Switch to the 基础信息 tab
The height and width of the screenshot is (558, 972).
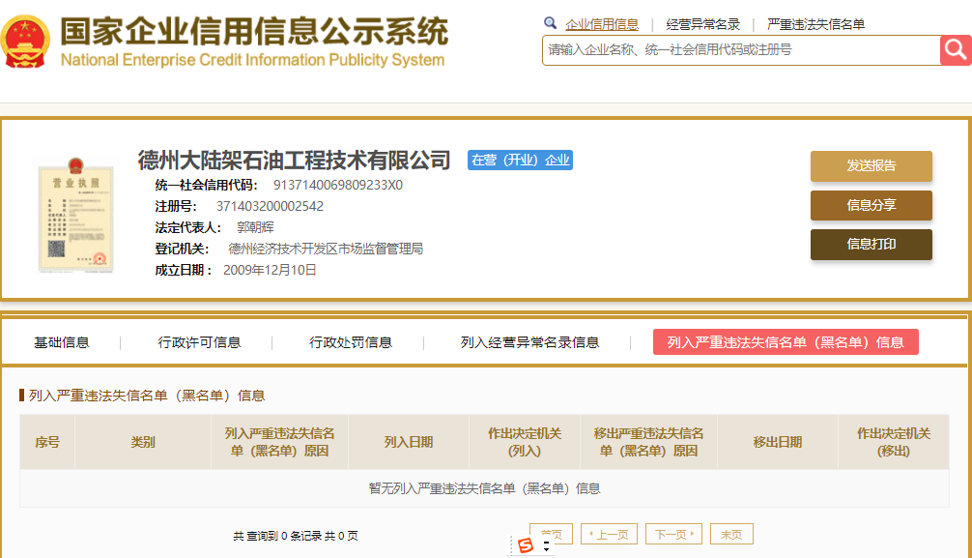62,342
